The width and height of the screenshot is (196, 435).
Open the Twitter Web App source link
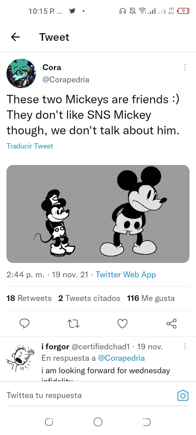click(x=125, y=275)
